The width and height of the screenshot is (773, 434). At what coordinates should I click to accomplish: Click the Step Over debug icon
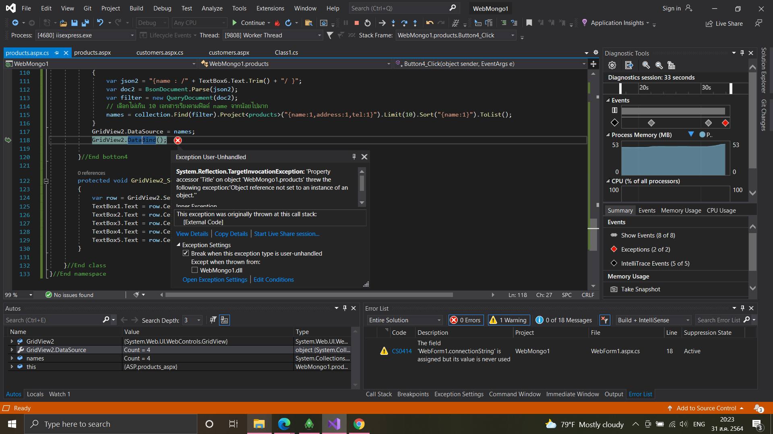click(x=405, y=23)
